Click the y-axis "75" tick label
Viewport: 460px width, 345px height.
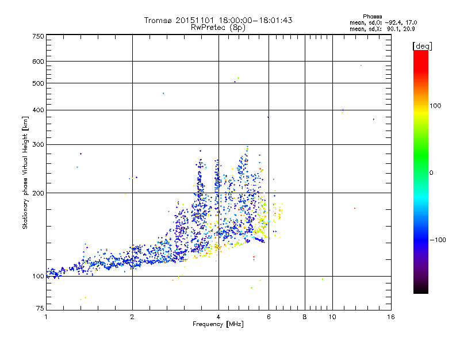(x=40, y=308)
